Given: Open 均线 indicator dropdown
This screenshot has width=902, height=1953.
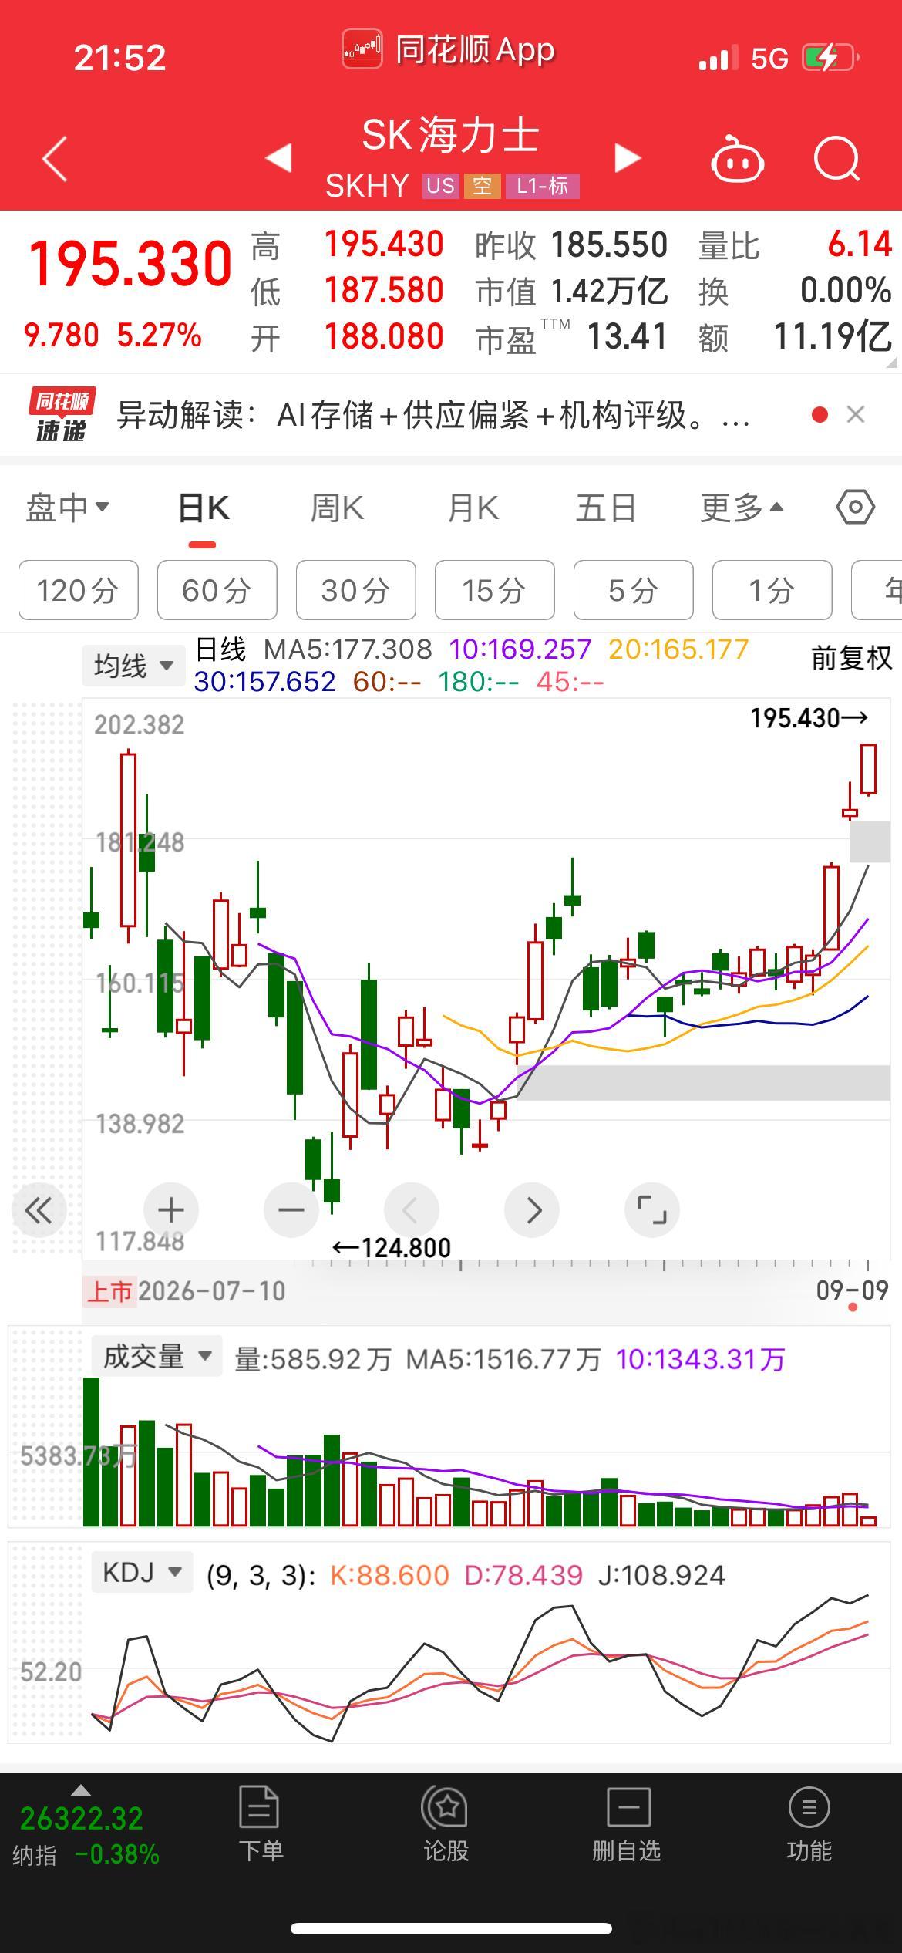Looking at the screenshot, I should point(134,665).
